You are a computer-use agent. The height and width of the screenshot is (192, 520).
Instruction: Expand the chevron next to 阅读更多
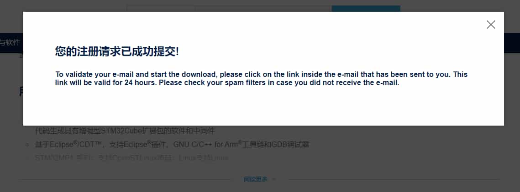274,179
